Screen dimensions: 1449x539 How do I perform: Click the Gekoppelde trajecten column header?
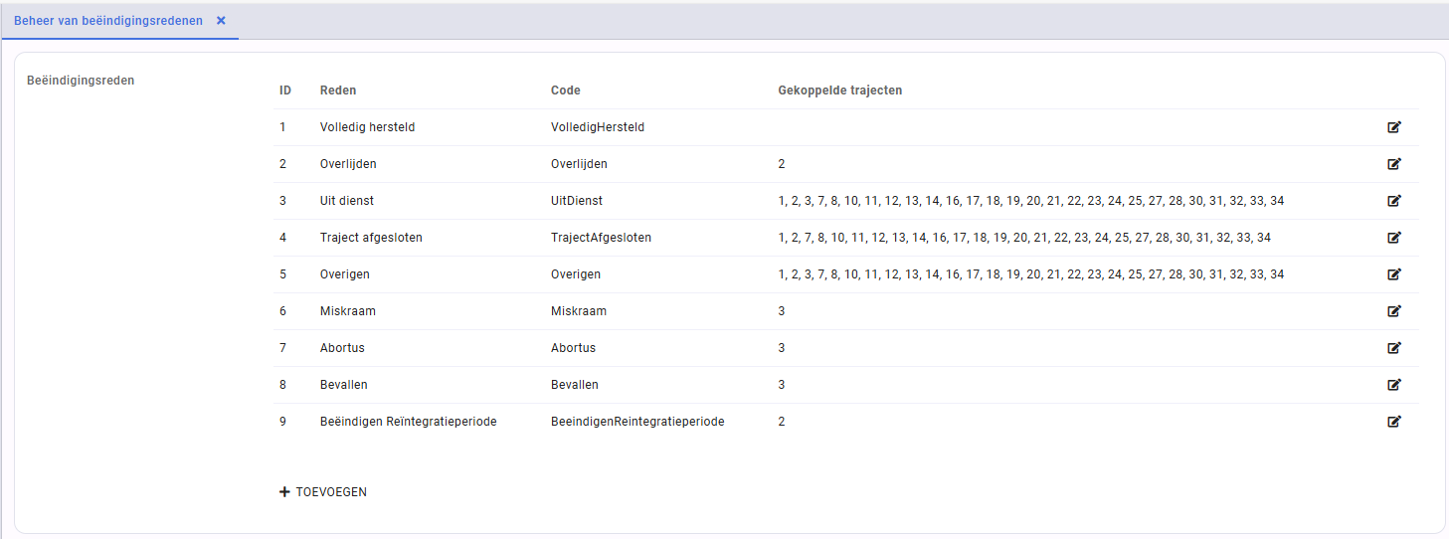[840, 90]
